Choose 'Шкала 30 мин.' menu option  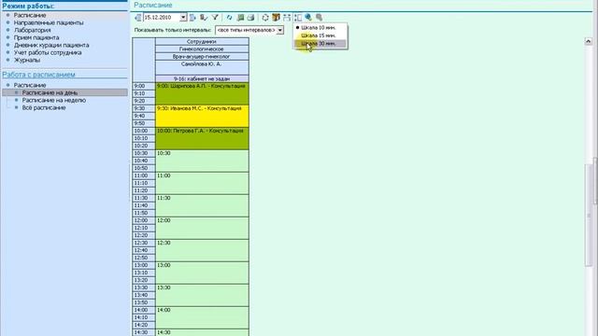(319, 44)
